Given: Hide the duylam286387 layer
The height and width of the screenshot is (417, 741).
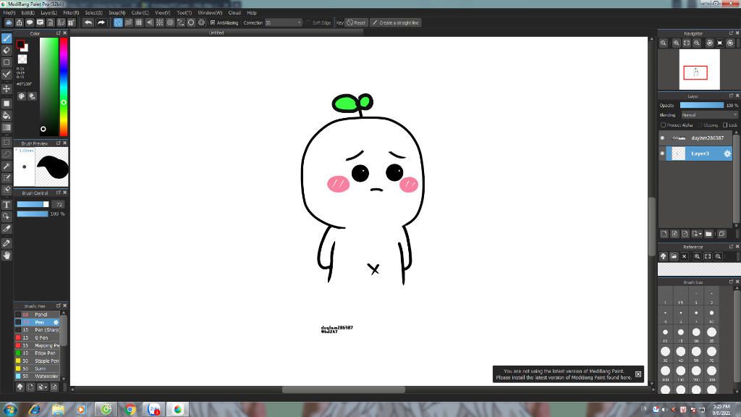Looking at the screenshot, I should 662,138.
